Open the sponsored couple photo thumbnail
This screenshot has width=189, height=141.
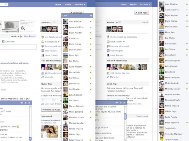coord(50,131)
